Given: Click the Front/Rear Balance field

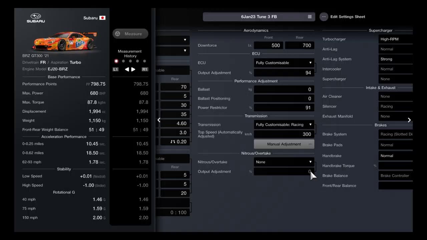Looking at the screenshot, I should tap(395, 186).
